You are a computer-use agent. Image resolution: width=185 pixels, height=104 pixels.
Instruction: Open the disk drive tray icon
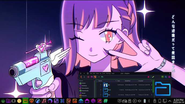pyautogui.click(x=124, y=101)
